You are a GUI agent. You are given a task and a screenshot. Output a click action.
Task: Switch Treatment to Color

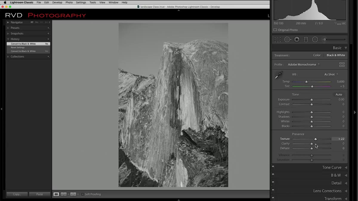tap(317, 55)
